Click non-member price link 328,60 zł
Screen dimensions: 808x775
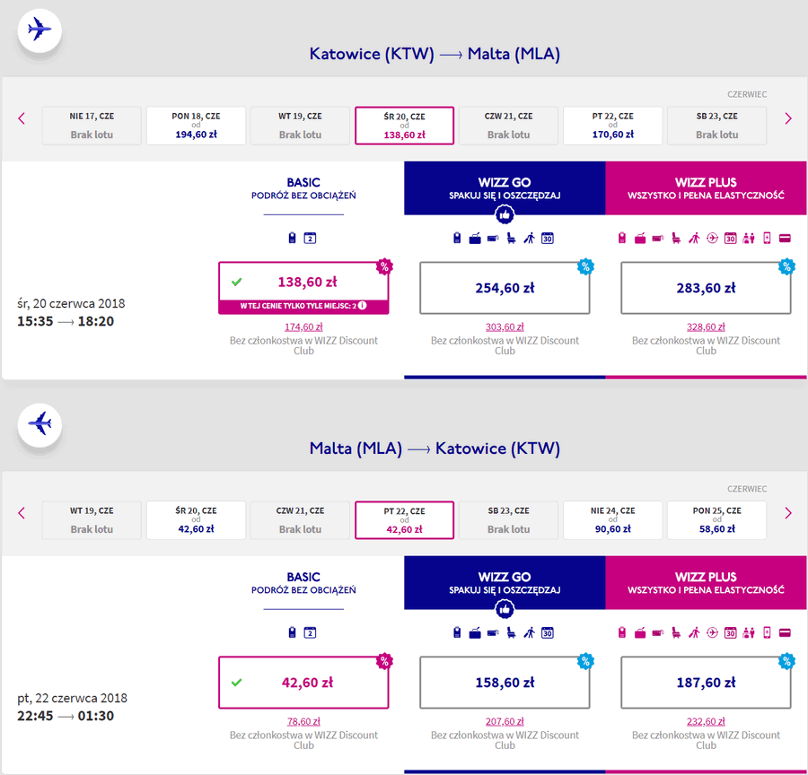click(706, 327)
